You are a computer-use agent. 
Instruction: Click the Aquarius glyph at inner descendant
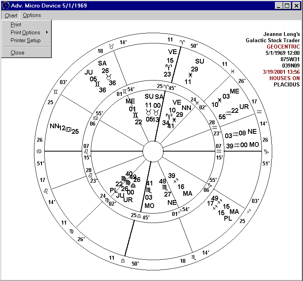219,151
